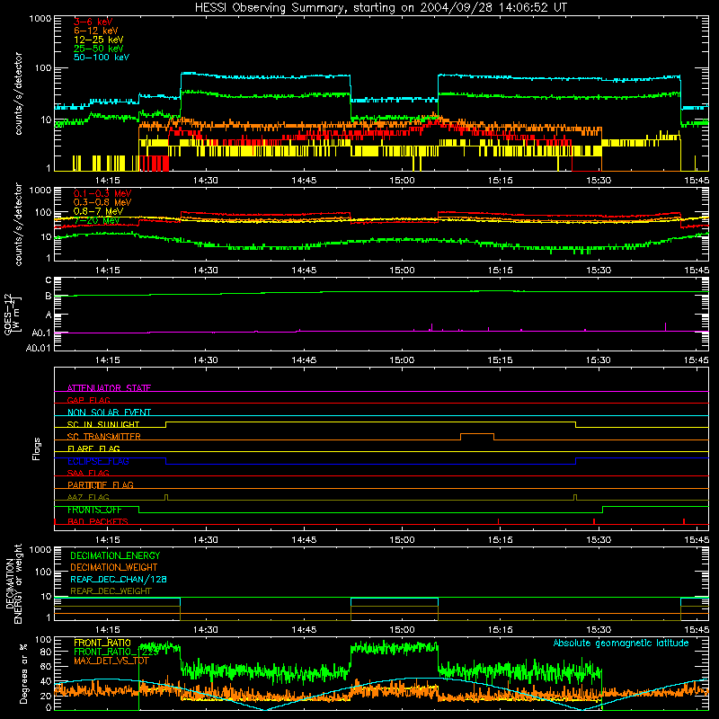
Task: Click the FRONT_RATIO legend entry
Action: (x=102, y=643)
